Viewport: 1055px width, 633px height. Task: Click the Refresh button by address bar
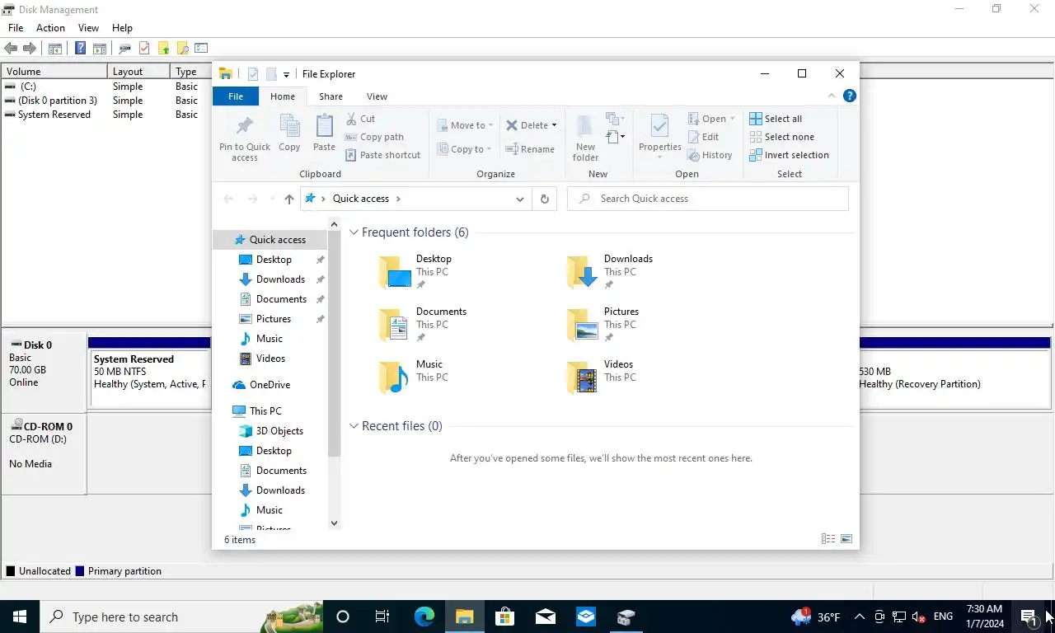pyautogui.click(x=544, y=199)
